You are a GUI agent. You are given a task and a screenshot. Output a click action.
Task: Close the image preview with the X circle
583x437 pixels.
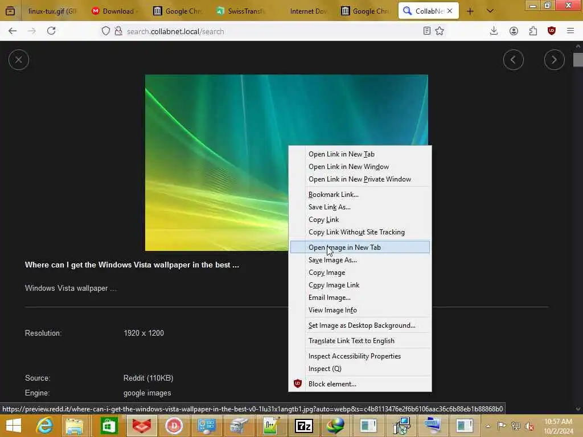[x=19, y=59]
